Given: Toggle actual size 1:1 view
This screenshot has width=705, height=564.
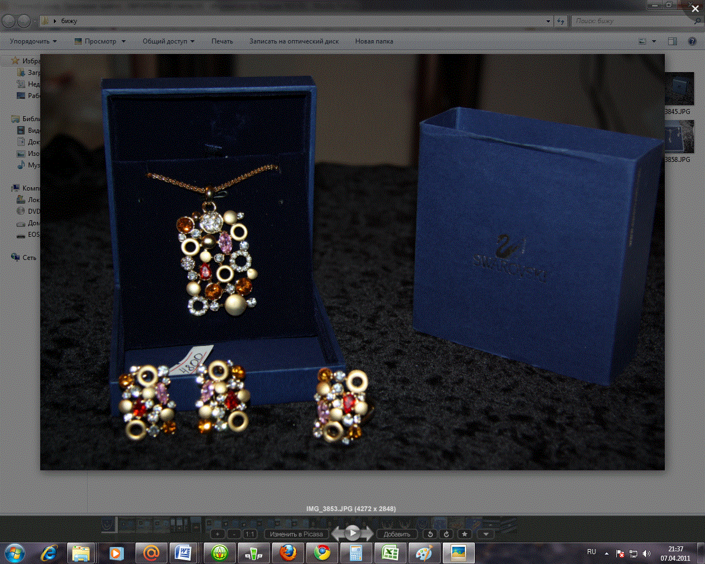Looking at the screenshot, I should (250, 534).
